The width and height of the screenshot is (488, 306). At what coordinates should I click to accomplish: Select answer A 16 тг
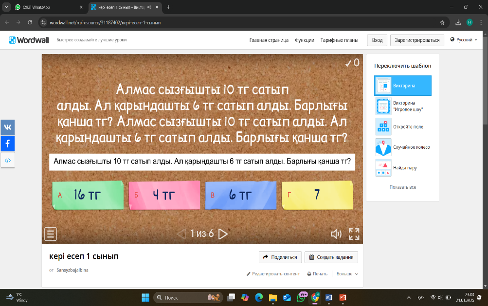pyautogui.click(x=88, y=195)
